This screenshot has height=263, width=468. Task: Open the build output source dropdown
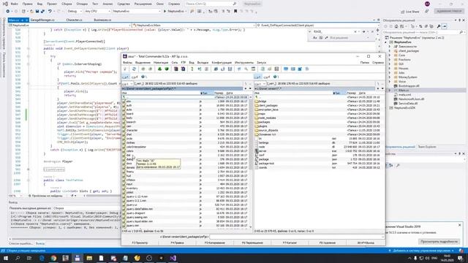point(86,208)
